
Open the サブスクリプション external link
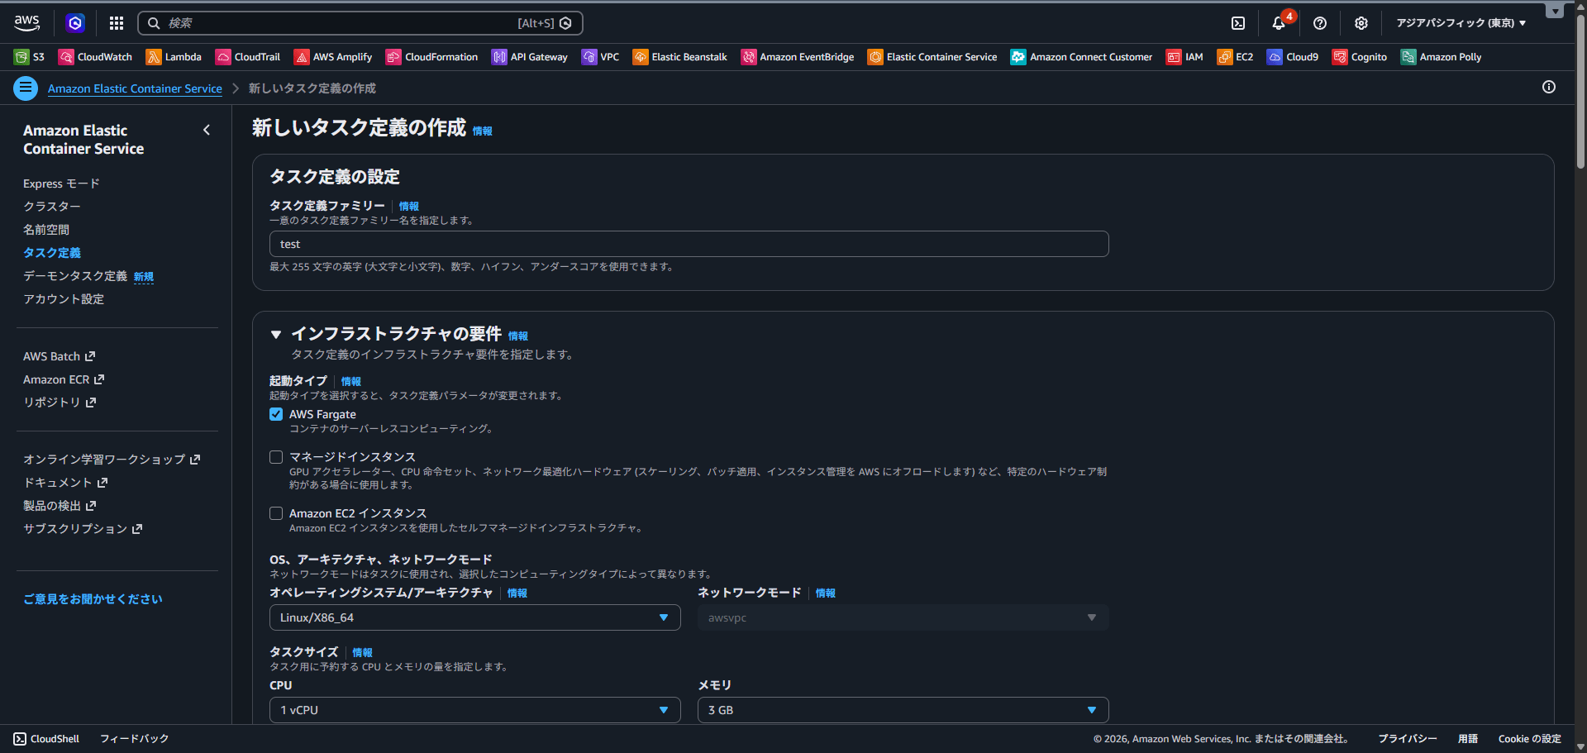[83, 529]
